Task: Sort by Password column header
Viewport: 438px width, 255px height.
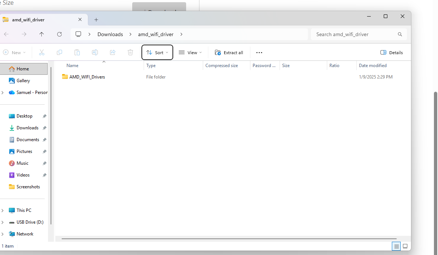Action: (265, 66)
